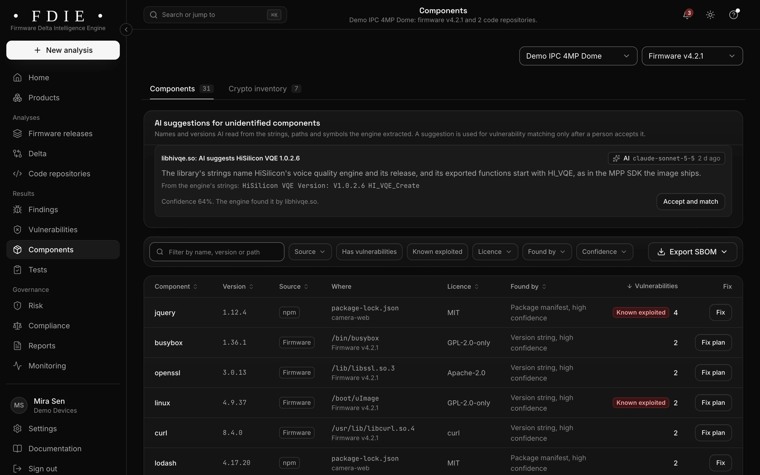Expand the Licence filter dropdown

point(495,252)
